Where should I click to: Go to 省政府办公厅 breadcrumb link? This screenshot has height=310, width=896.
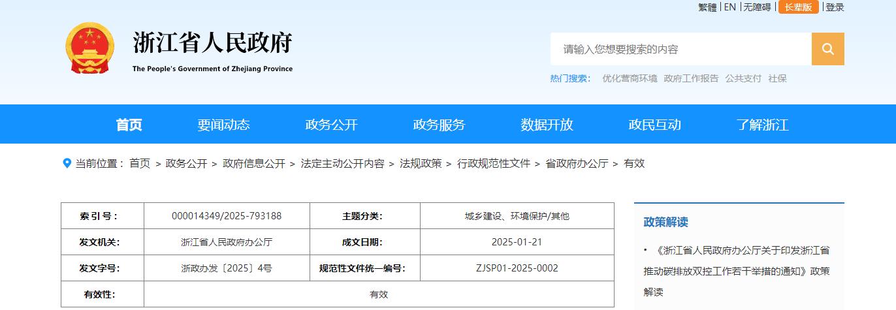577,163
